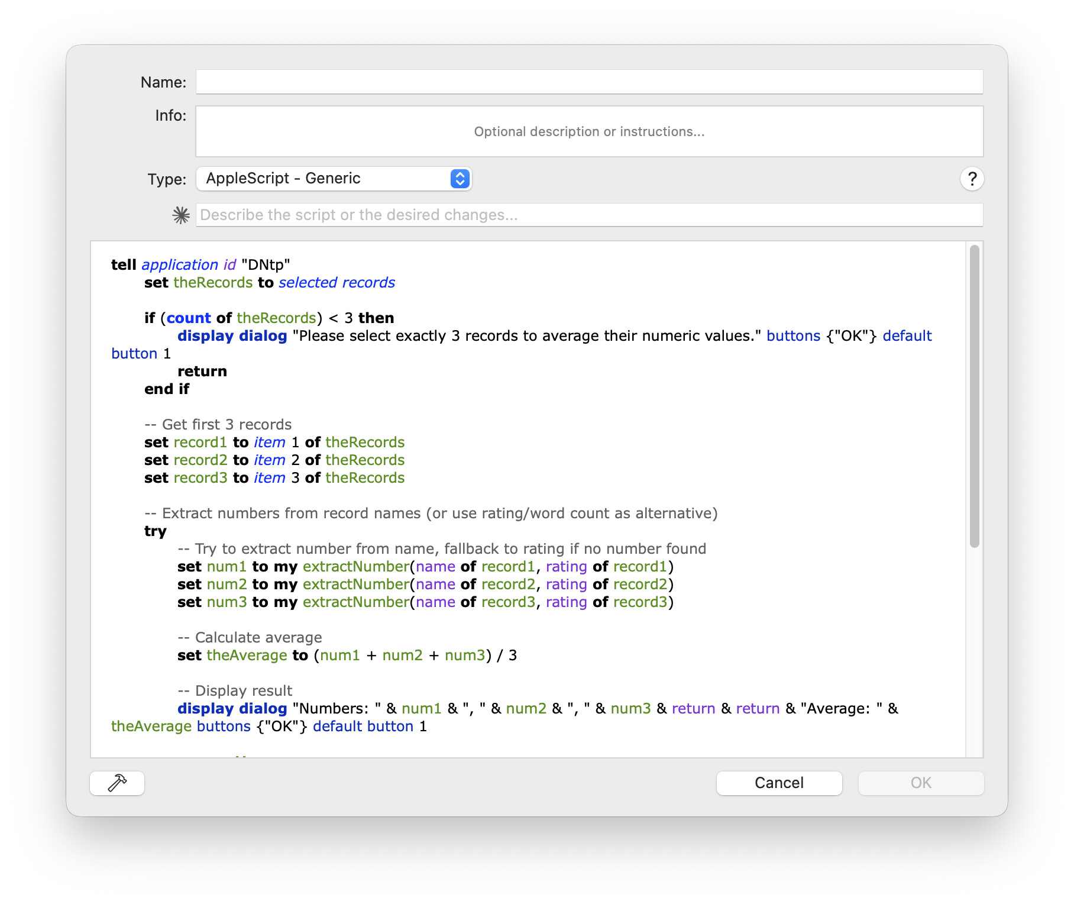Place cursor on the tell application id line
1074x904 pixels.
pos(200,265)
